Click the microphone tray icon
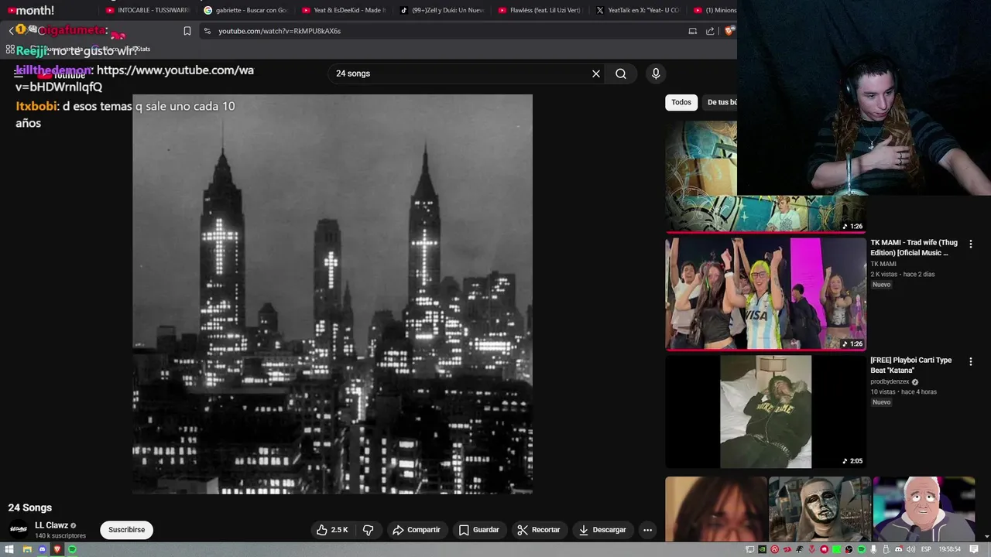 point(873,549)
